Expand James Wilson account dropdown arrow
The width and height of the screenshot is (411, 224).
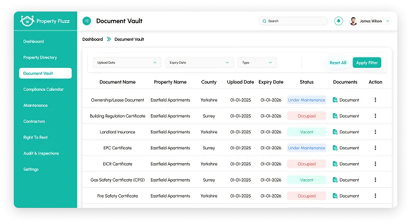tap(387, 21)
